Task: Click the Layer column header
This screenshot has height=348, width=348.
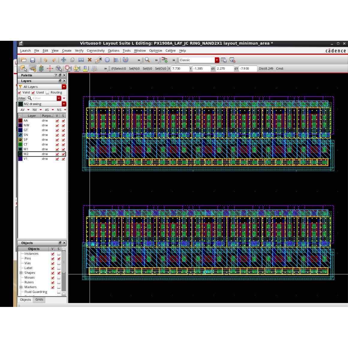Action: pos(32,116)
